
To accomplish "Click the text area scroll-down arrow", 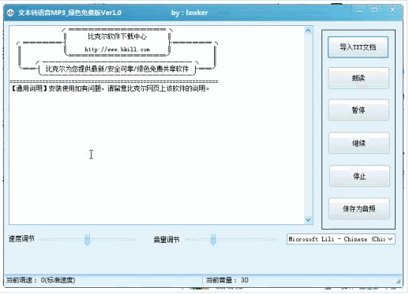I will [x=309, y=219].
